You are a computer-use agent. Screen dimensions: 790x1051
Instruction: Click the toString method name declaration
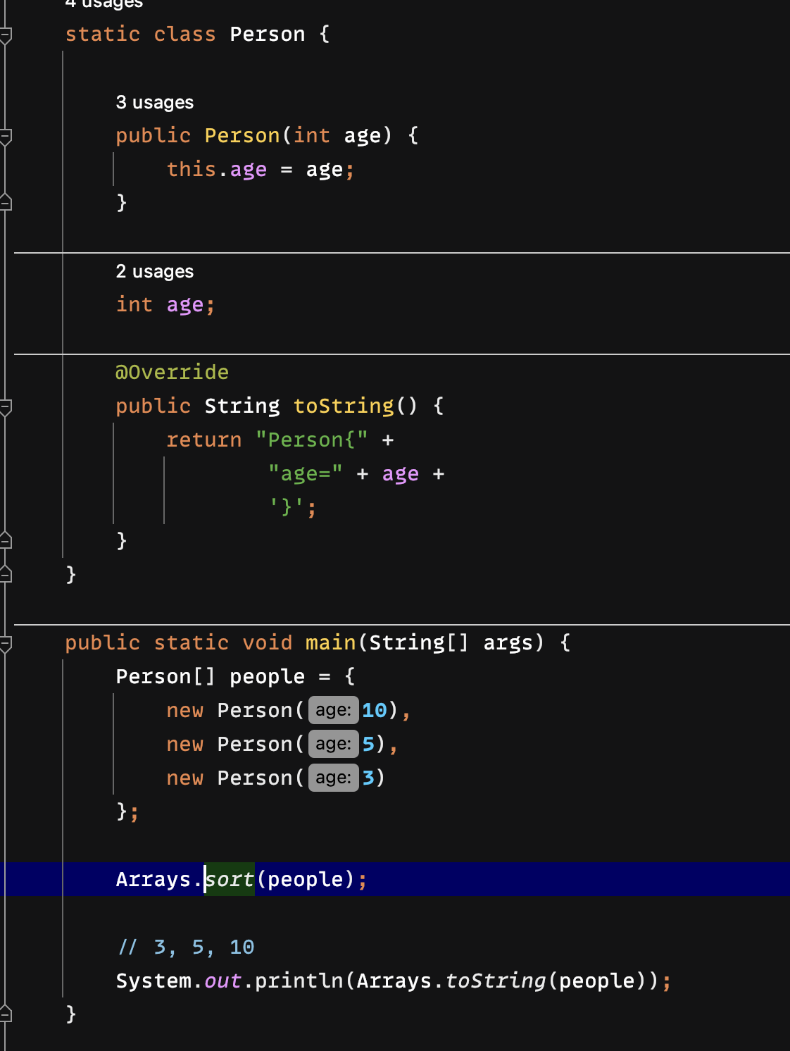tap(344, 406)
